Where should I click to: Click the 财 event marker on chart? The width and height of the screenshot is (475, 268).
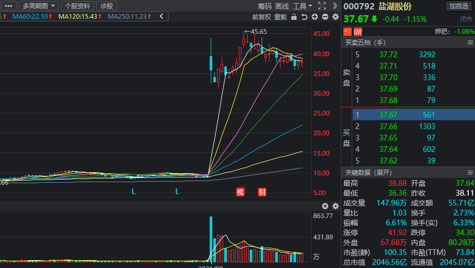tap(262, 192)
